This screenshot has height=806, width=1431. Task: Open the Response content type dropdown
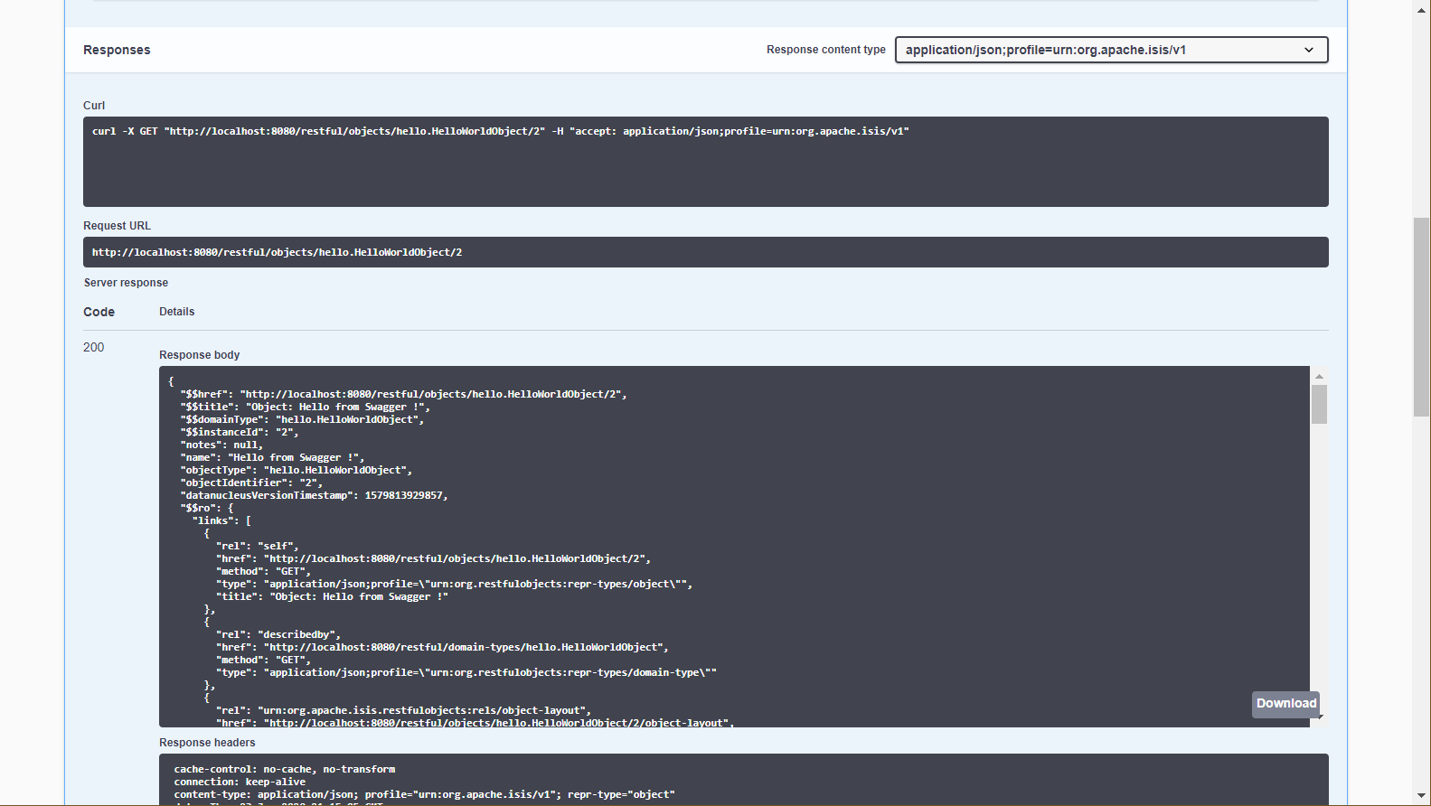pyautogui.click(x=1110, y=50)
